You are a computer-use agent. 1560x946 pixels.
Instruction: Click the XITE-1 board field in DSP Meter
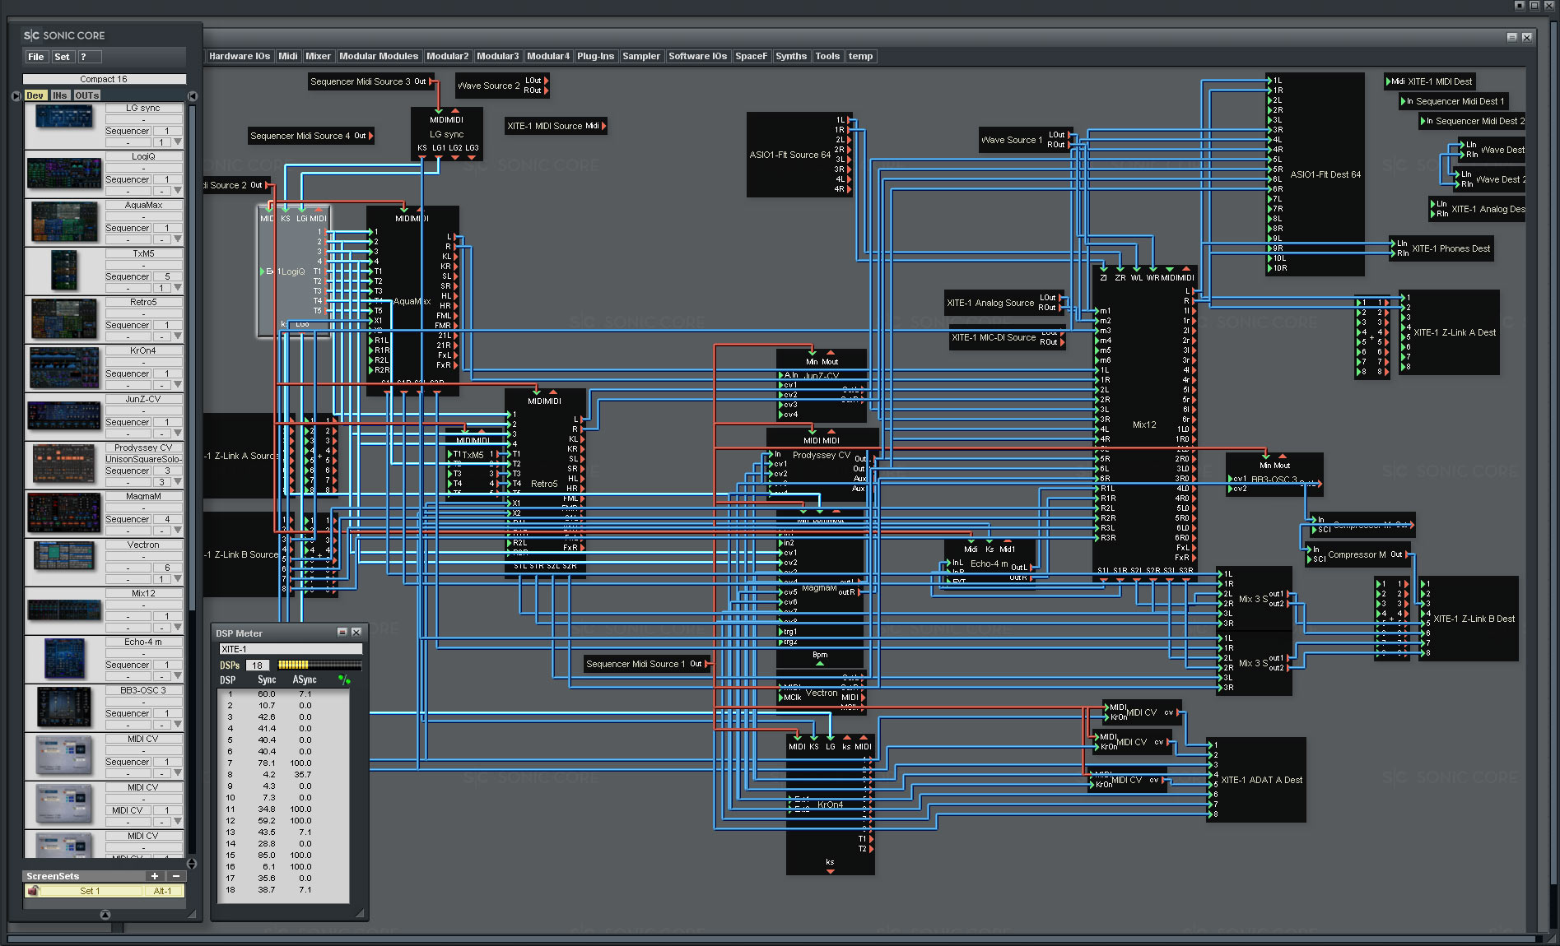tap(291, 649)
